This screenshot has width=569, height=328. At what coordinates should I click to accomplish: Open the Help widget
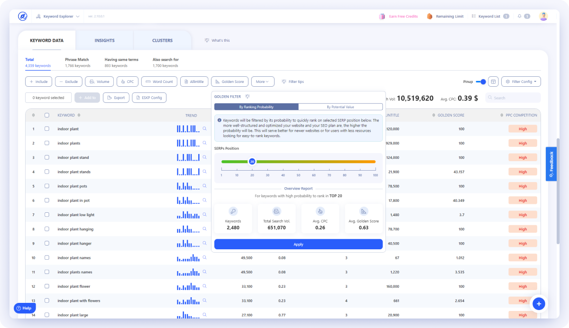tap(24, 308)
